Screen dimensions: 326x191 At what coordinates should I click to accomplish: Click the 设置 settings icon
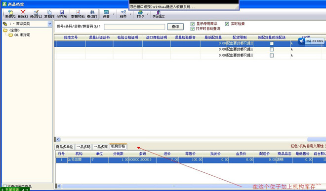pyautogui.click(x=106, y=12)
